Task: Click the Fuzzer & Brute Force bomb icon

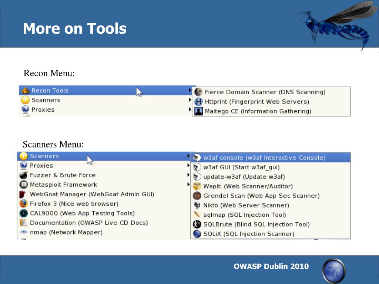Action: [x=23, y=175]
